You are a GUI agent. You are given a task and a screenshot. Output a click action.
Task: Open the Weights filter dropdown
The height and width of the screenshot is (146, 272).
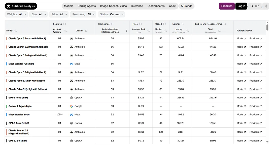click(16, 14)
